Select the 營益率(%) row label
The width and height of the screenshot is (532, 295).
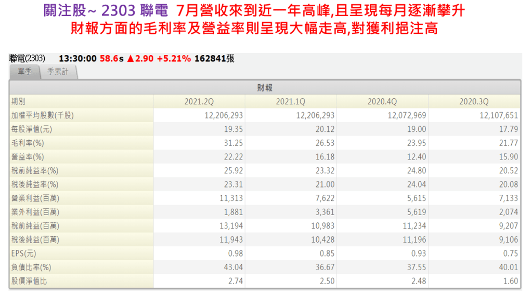point(28,156)
